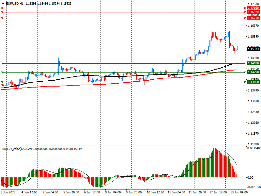This screenshot has width=261, height=196.
Task: Click the 1.16370 price scale label
Action: tap(253, 25)
